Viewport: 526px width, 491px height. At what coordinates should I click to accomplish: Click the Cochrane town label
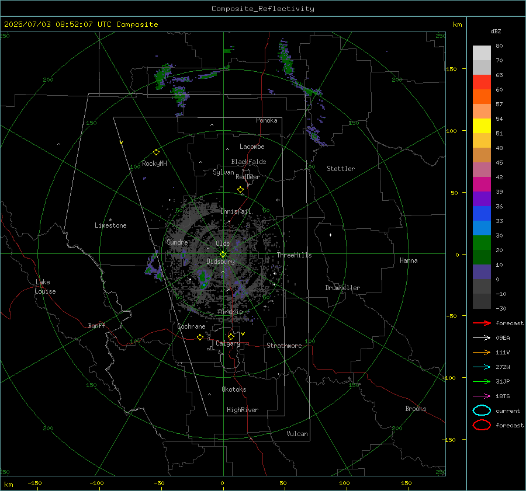(191, 326)
